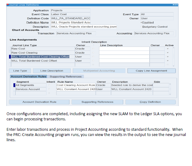The width and height of the screenshot is (192, 166).
Task: Toggle Active checkbox for WLL Total Burdened Cost Offset
Action: click(168, 61)
